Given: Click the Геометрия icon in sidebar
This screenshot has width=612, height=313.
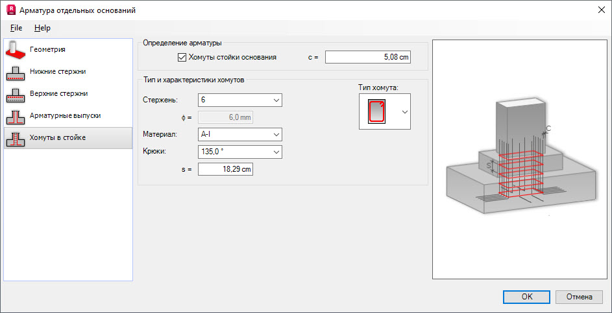Looking at the screenshot, I should (15, 49).
